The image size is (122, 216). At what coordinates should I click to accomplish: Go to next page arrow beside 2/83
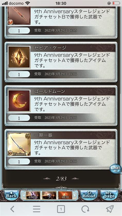(75, 179)
